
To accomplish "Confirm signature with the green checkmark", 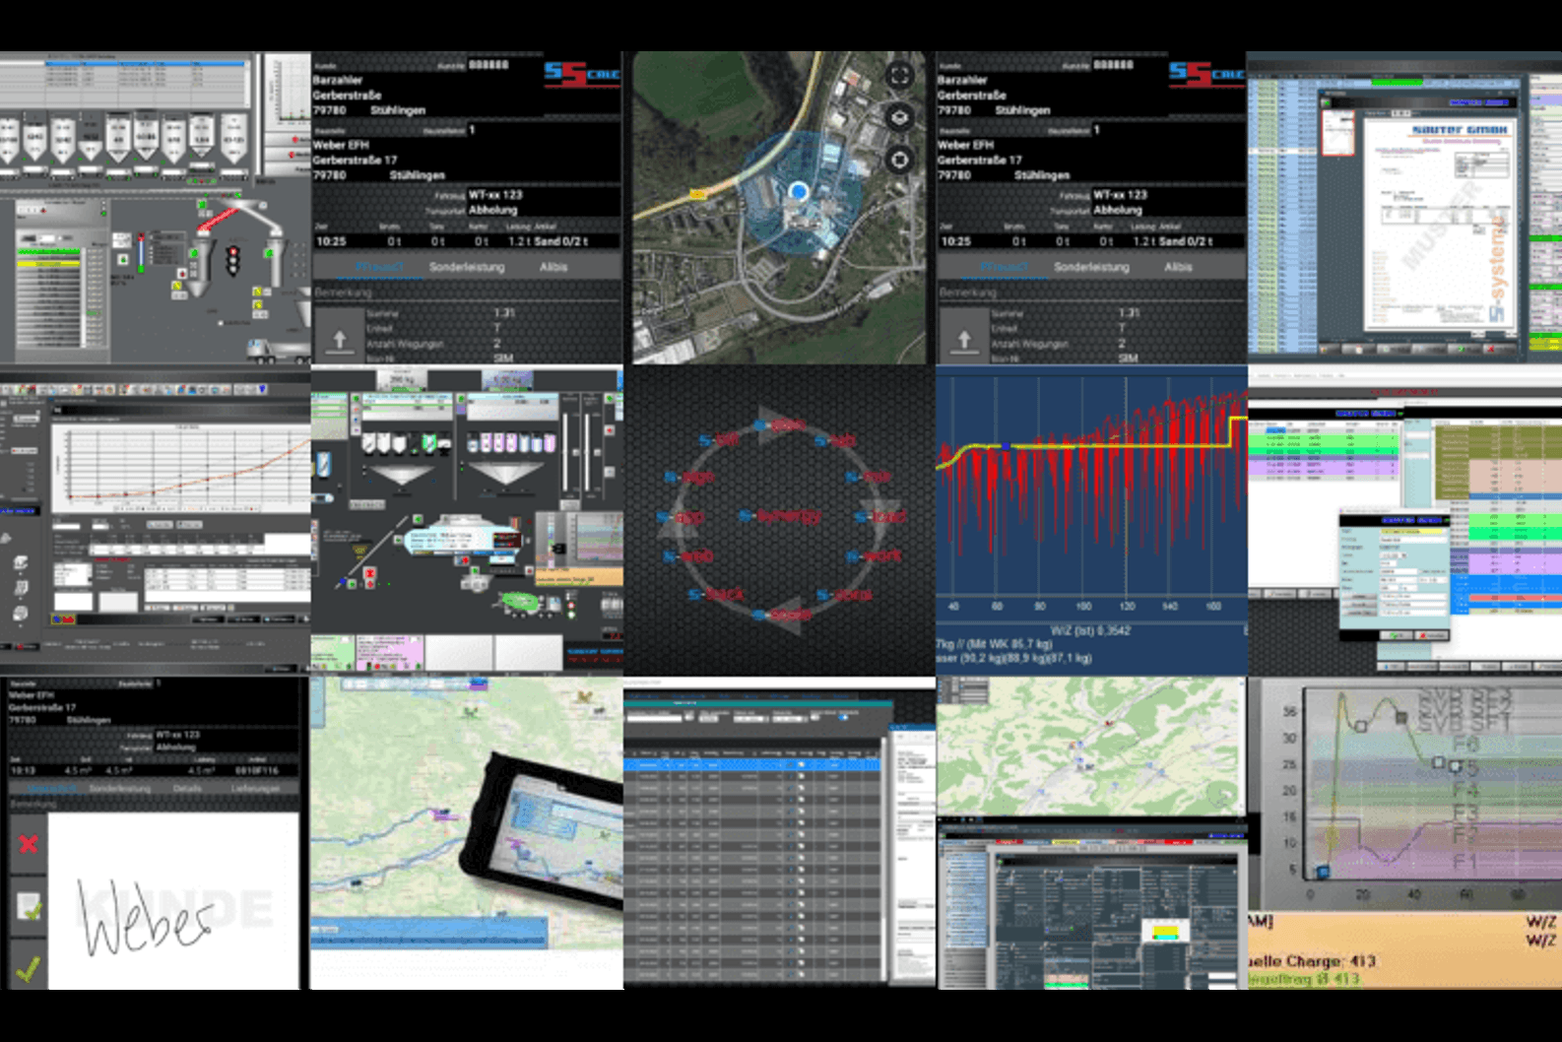I will pos(29,969).
